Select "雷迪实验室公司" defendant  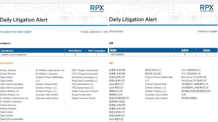click(x=153, y=70)
